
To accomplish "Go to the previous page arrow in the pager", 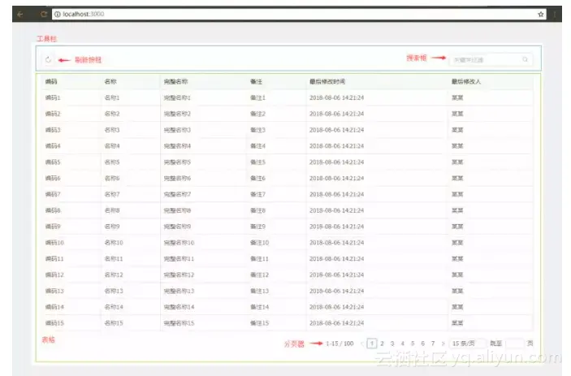I will (362, 344).
